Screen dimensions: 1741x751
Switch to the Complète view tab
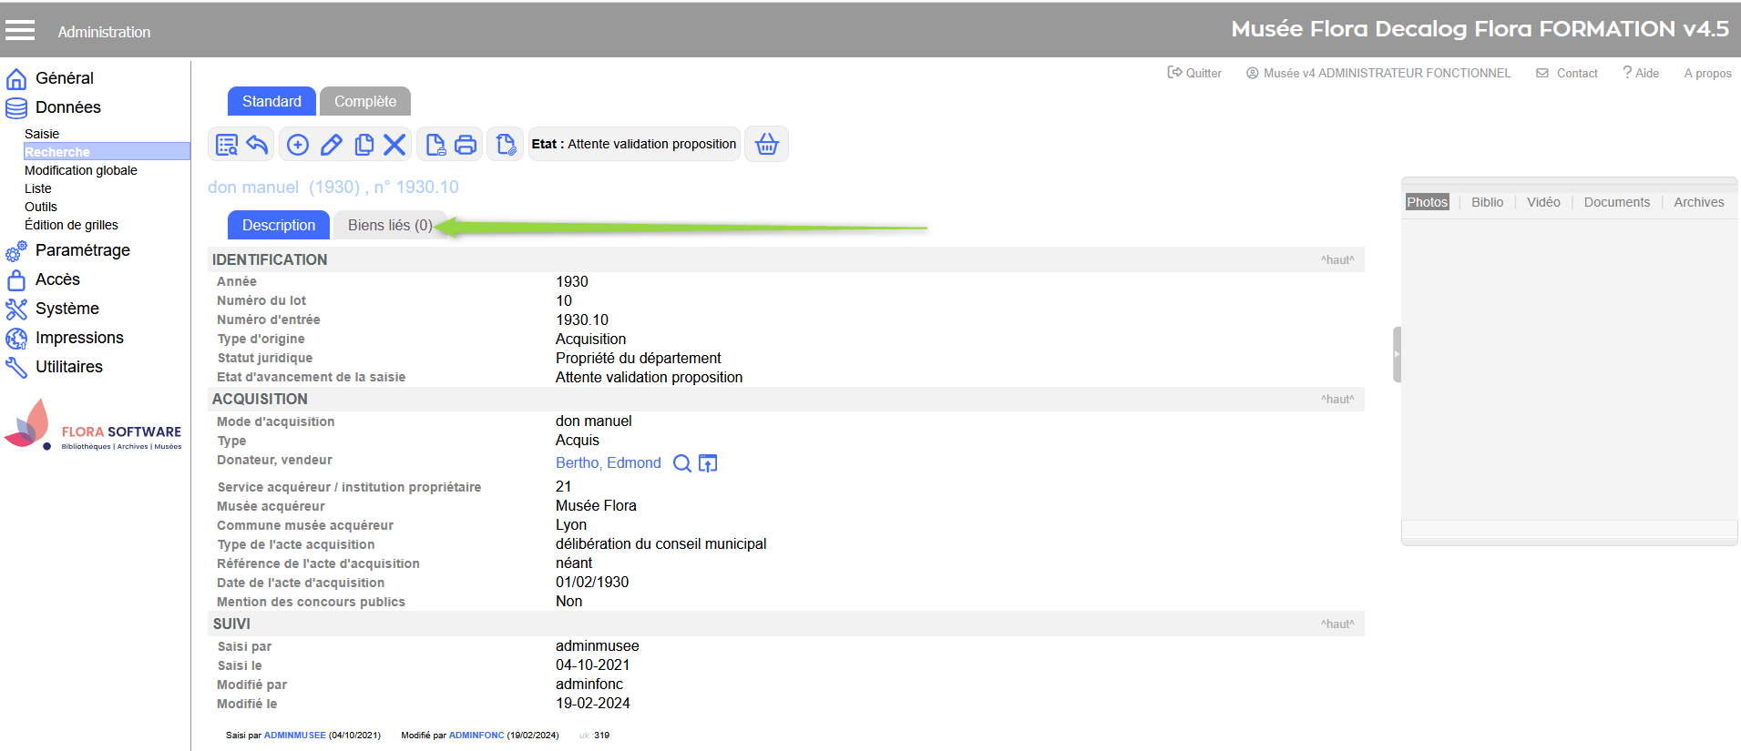tap(364, 102)
